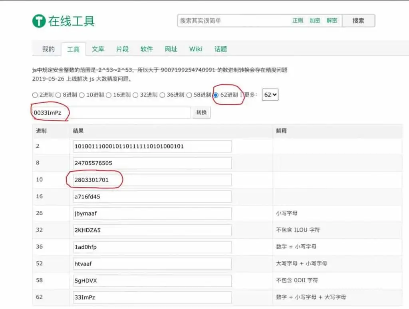Viewport: 409px width, 309px height.
Task: Open the 正则 link
Action: pyautogui.click(x=298, y=21)
